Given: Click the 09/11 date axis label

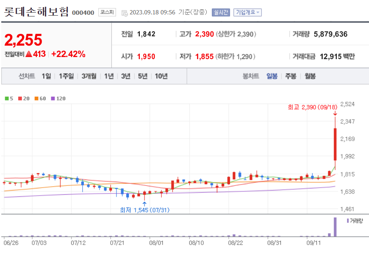Looking at the screenshot, I should (x=314, y=242).
